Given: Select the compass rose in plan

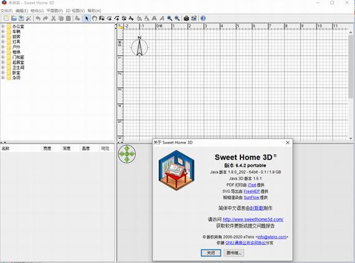Looking at the screenshot, I should pos(140,46).
